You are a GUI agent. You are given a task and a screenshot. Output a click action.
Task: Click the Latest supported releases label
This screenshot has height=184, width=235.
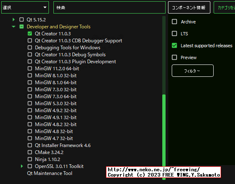(x=206, y=46)
